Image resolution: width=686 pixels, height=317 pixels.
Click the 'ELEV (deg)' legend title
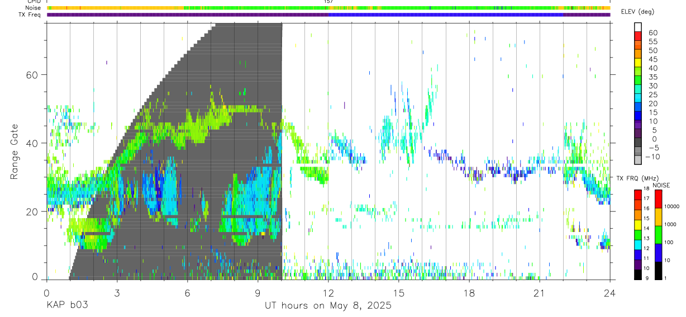click(637, 12)
